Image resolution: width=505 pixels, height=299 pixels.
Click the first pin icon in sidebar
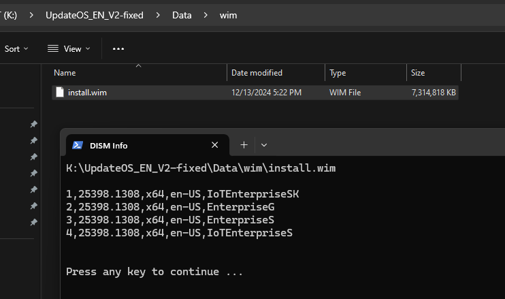(33, 124)
